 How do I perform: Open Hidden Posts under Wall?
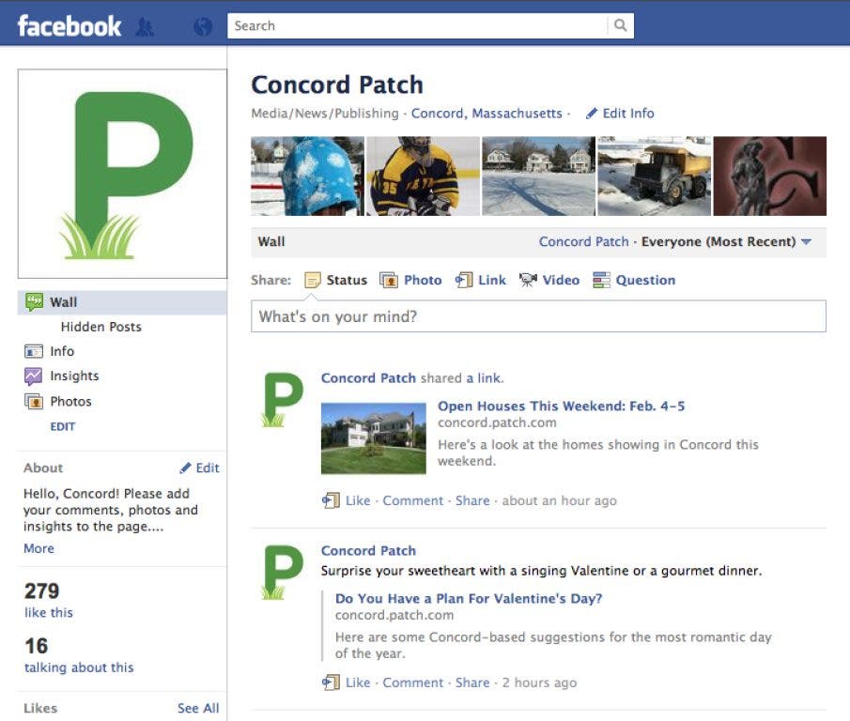tap(100, 327)
